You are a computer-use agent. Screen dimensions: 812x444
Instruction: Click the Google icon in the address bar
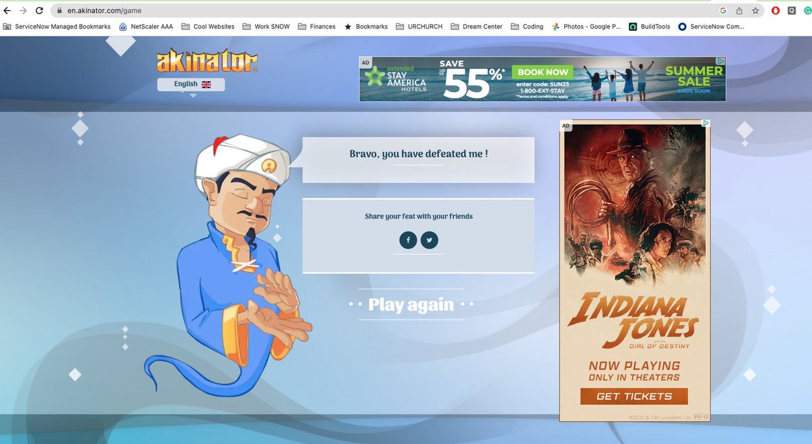[723, 11]
